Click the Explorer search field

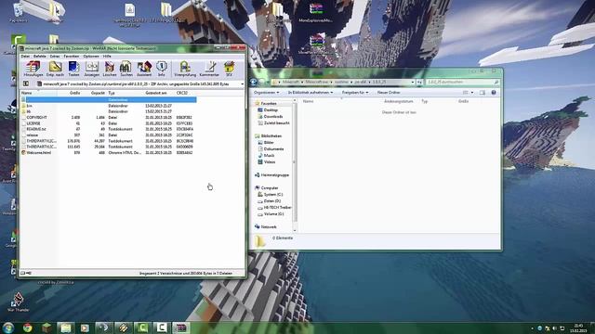(x=462, y=83)
